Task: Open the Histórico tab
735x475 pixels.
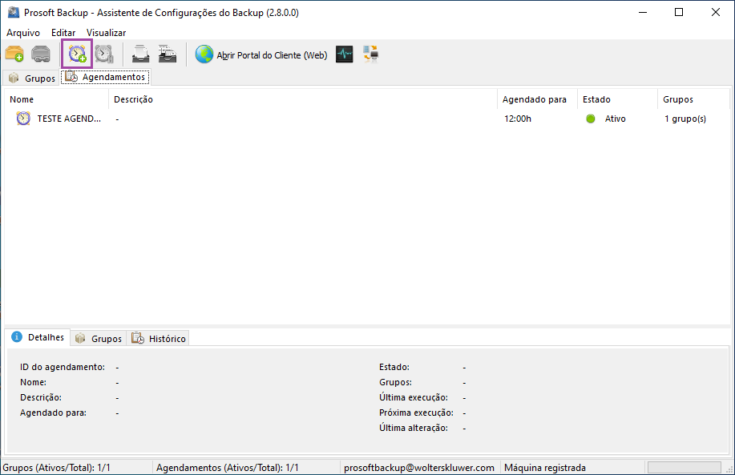Action: [159, 338]
